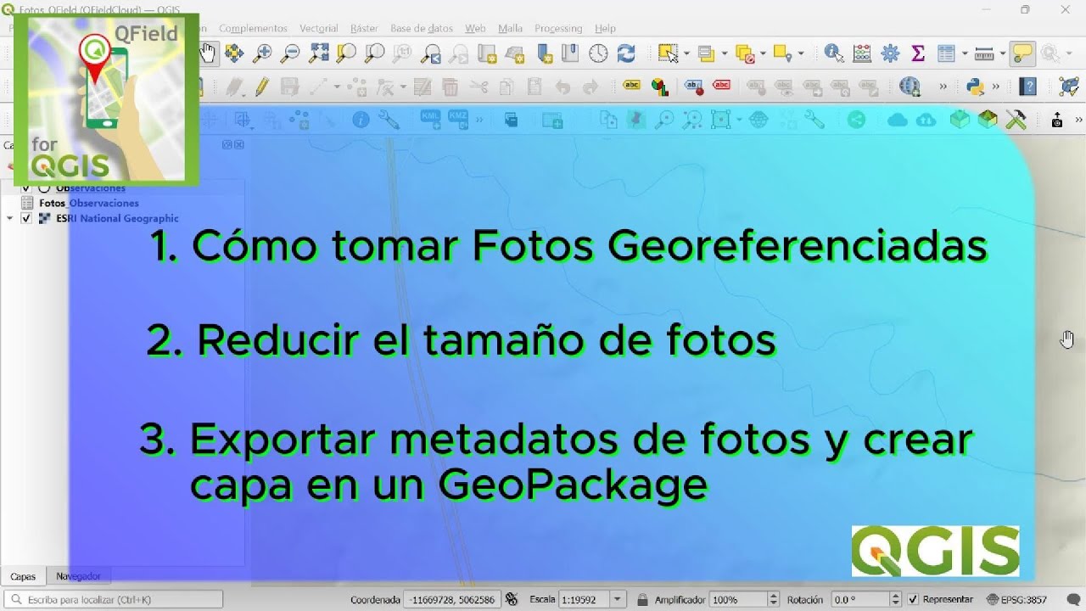Toggle mouse extents display next to coordinates
Screen dimensions: 1086x611
point(511,599)
